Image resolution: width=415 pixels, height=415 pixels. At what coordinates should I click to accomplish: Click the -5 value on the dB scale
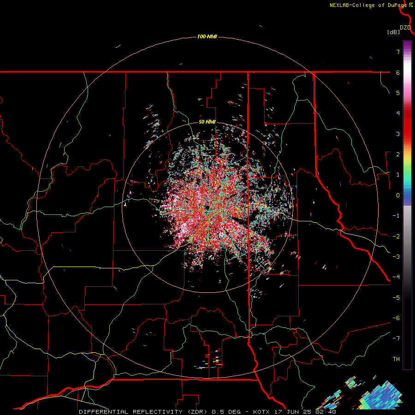tap(396, 297)
